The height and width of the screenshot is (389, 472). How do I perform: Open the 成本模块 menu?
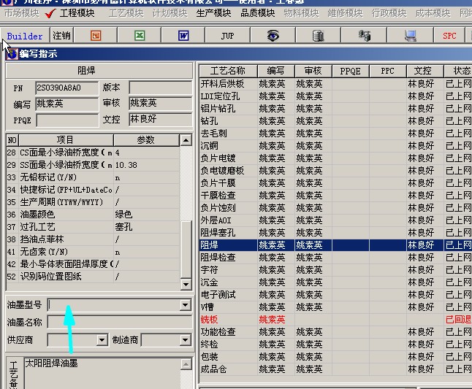pyautogui.click(x=433, y=13)
